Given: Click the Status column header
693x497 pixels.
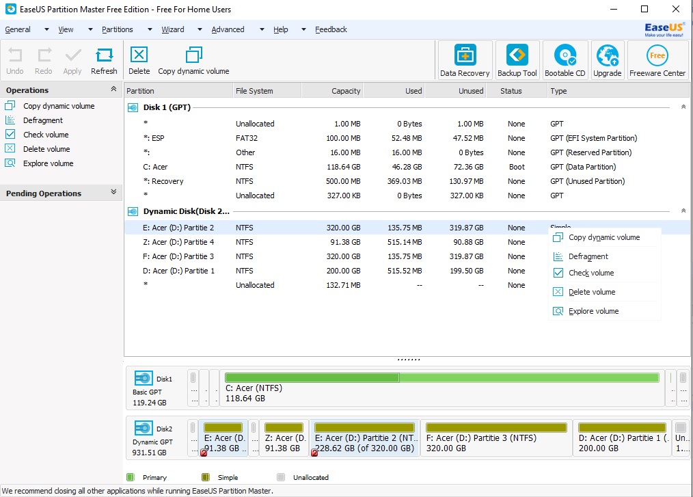Looking at the screenshot, I should 517,91.
